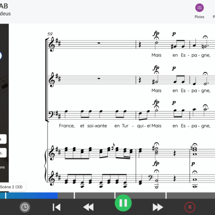
Task: Click the lower white sidebar button
Action: click(3, 153)
